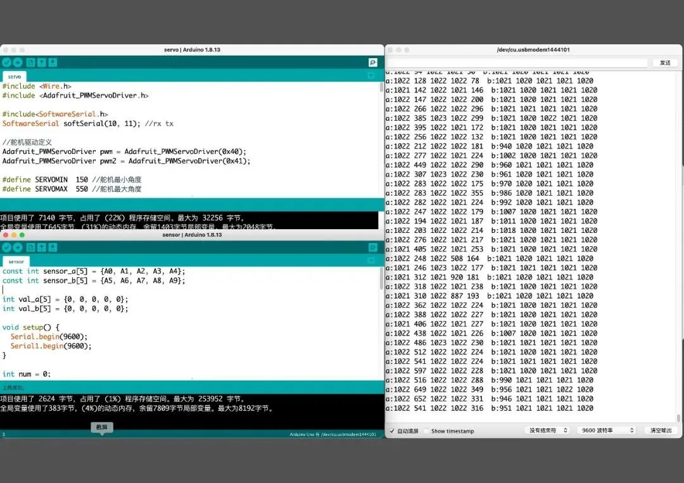Enable the Show timestamp checkbox
This screenshot has height=483, width=684.
pos(426,431)
